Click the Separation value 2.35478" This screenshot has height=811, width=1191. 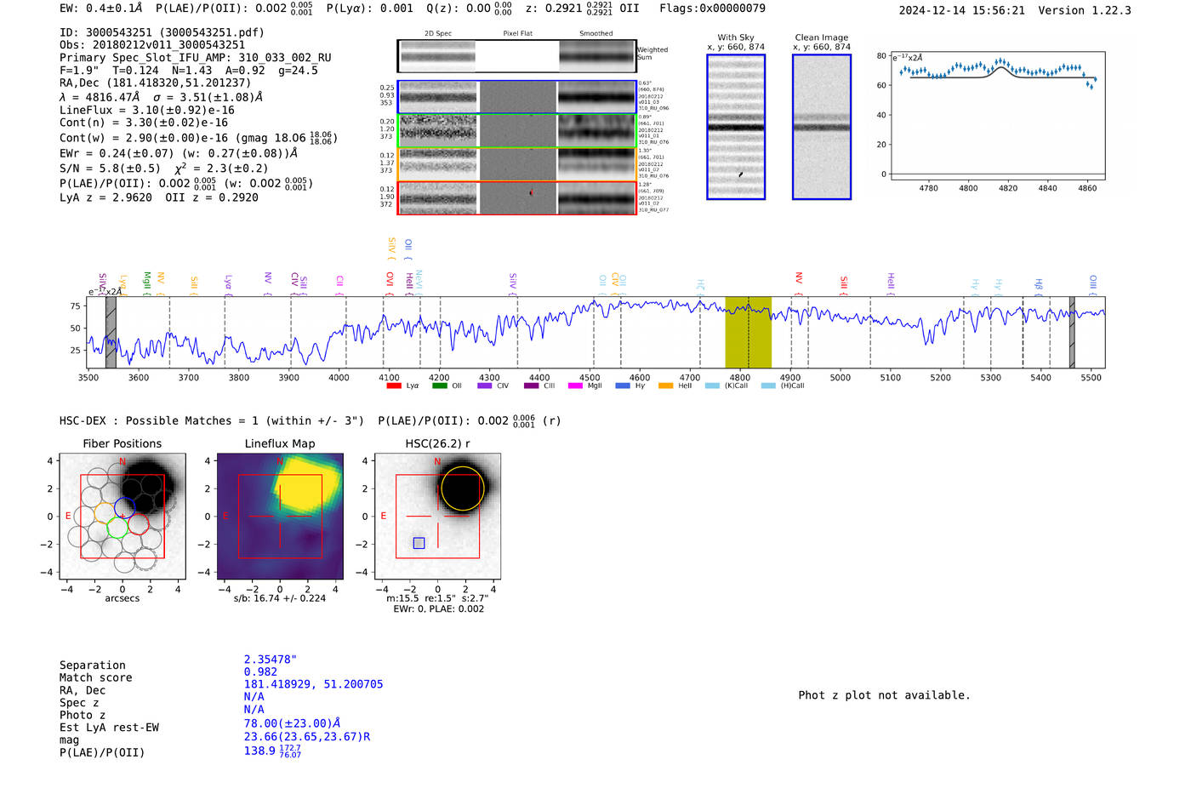click(x=271, y=660)
